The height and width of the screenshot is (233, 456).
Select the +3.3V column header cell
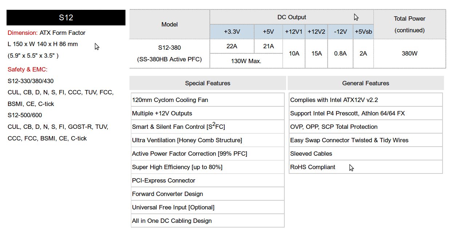click(232, 32)
